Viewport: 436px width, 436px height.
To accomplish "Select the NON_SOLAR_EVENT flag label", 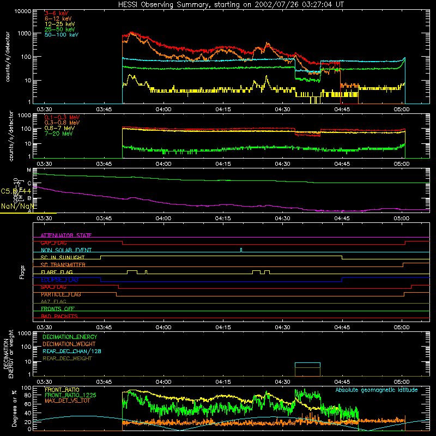I will point(66,250).
